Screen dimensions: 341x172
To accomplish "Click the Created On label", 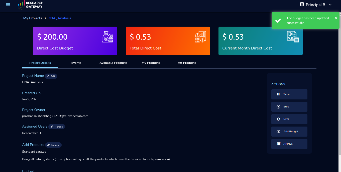I will [x=31, y=93].
